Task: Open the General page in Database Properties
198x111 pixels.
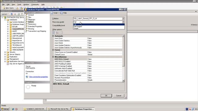Action: [x=31, y=15]
